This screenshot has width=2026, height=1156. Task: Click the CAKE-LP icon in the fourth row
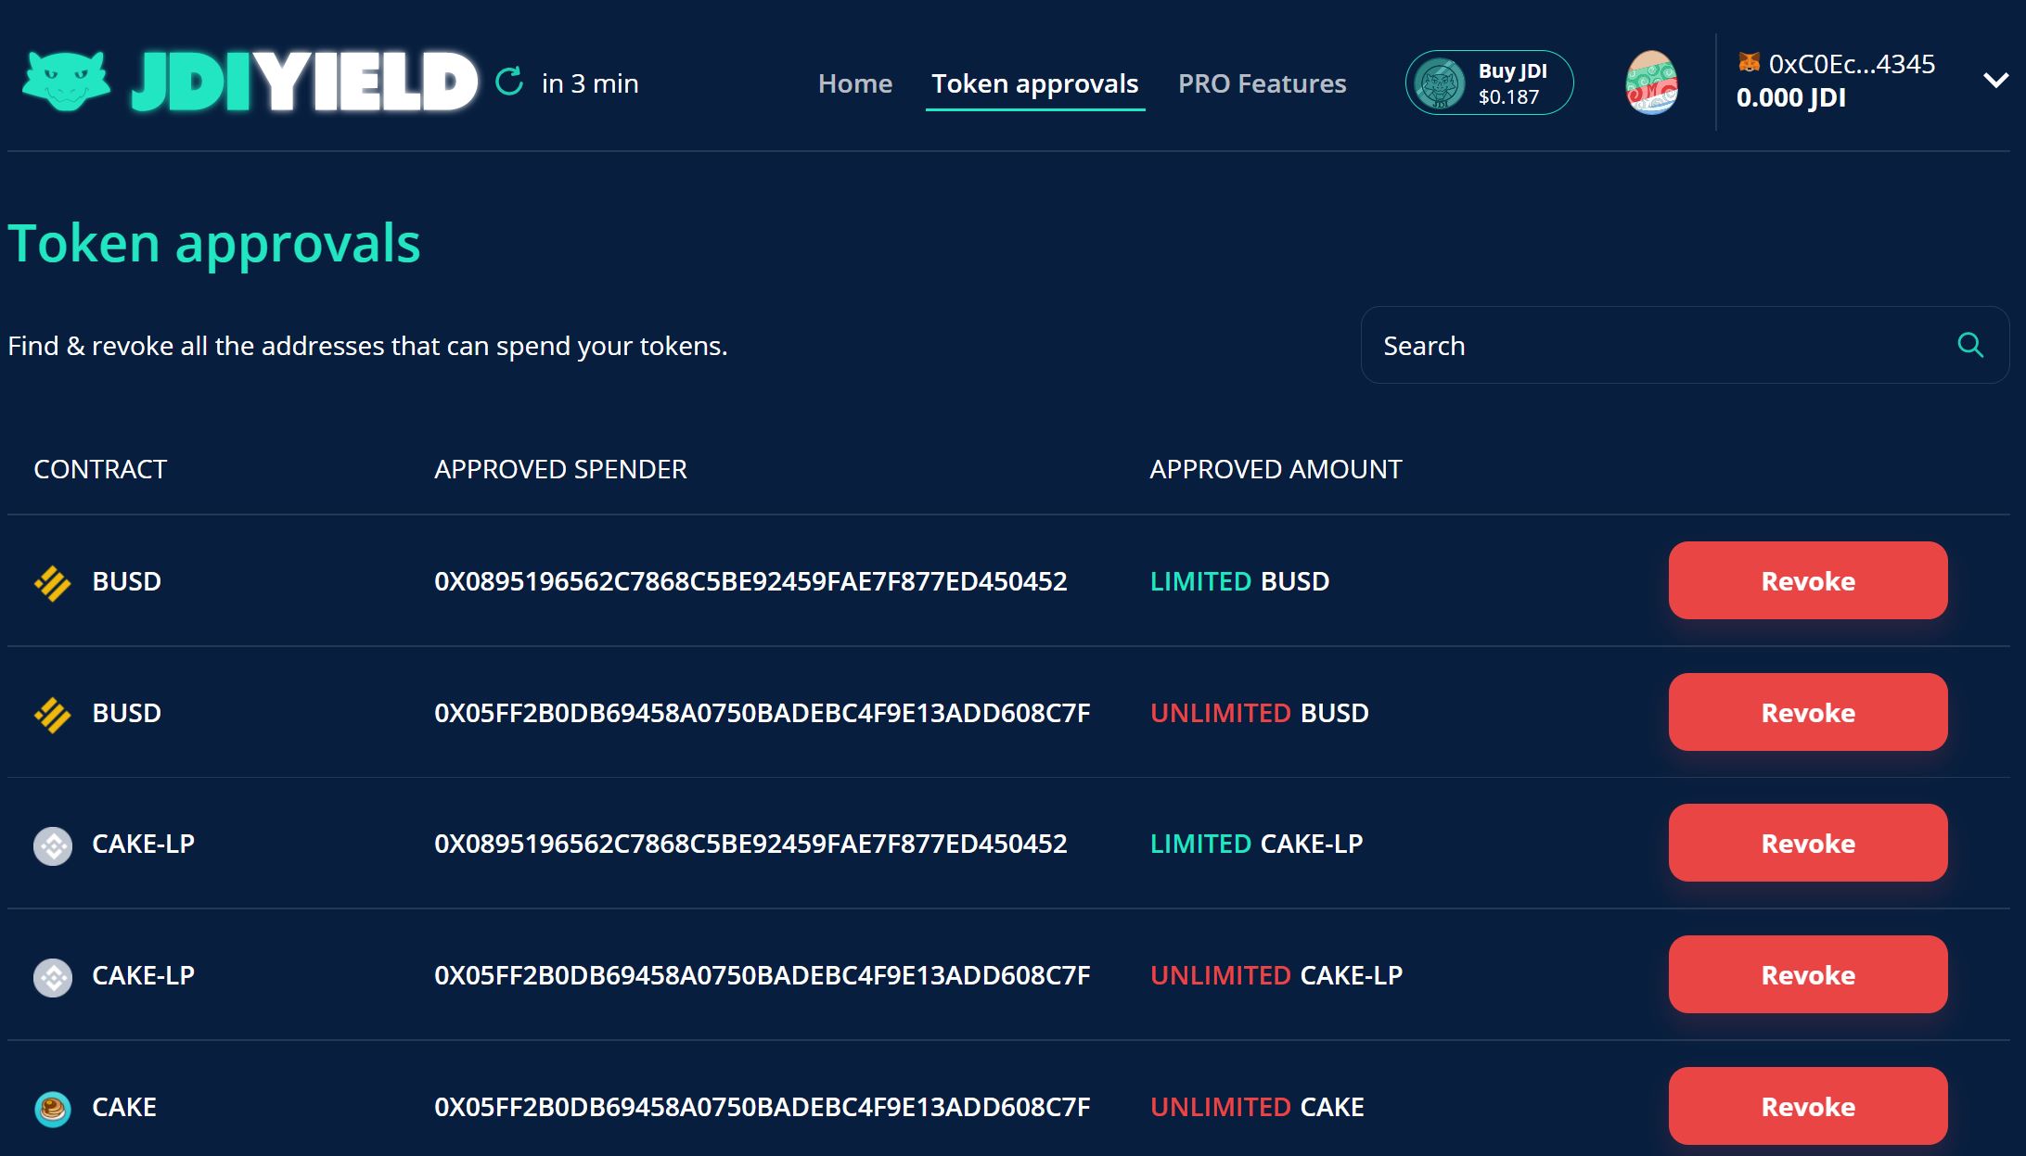52,974
